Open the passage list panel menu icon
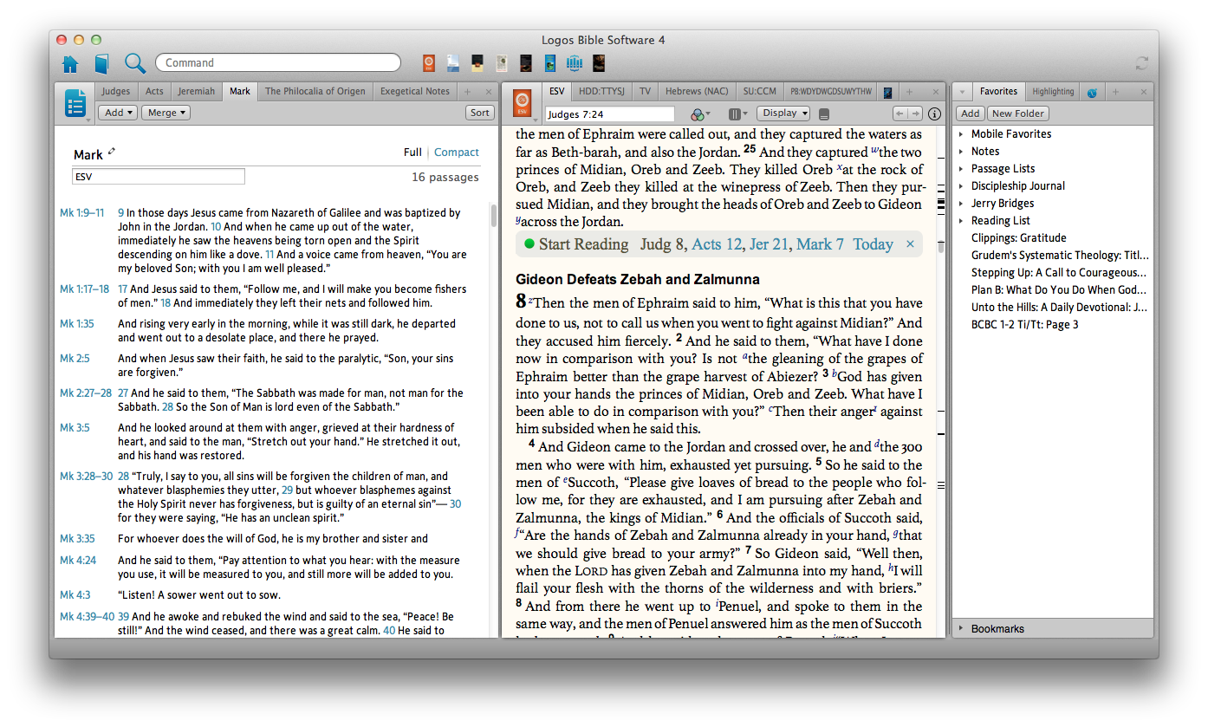 coord(76,104)
